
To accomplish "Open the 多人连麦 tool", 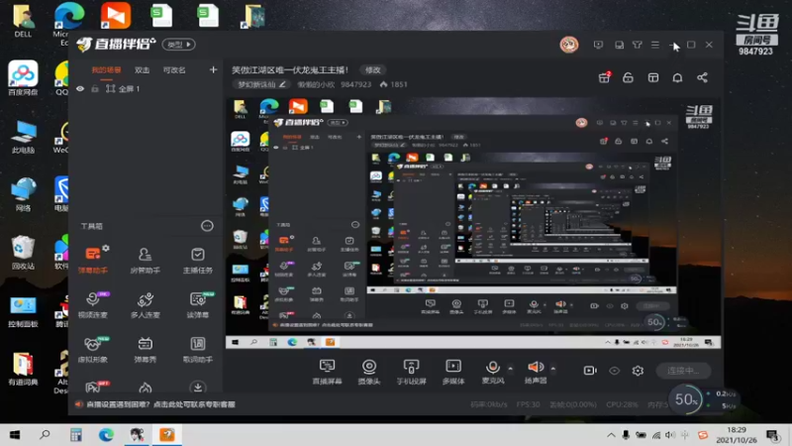I will coord(145,304).
